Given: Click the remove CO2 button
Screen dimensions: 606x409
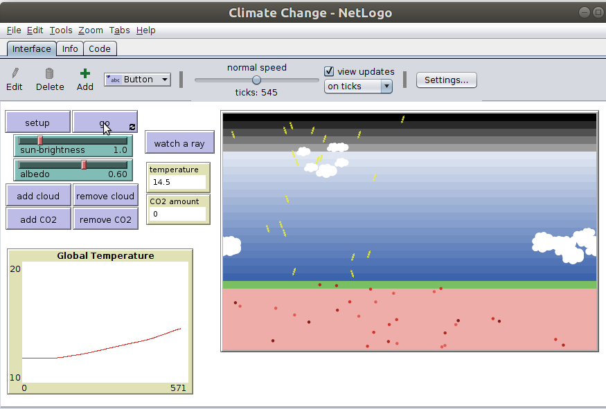Looking at the screenshot, I should pyautogui.click(x=105, y=219).
